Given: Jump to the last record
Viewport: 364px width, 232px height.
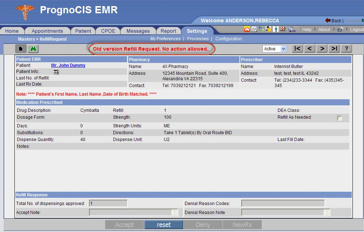Looking at the screenshot, I should [334, 49].
